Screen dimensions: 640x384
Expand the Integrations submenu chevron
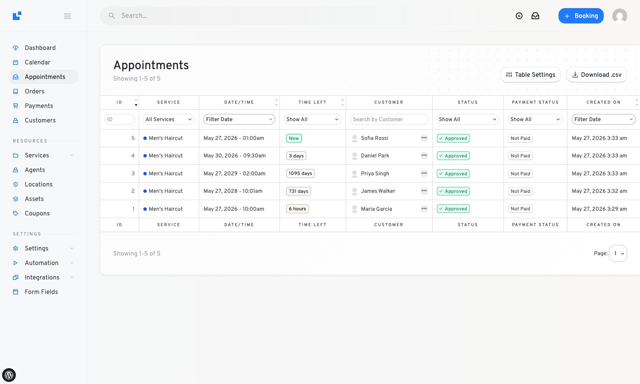pyautogui.click(x=72, y=277)
